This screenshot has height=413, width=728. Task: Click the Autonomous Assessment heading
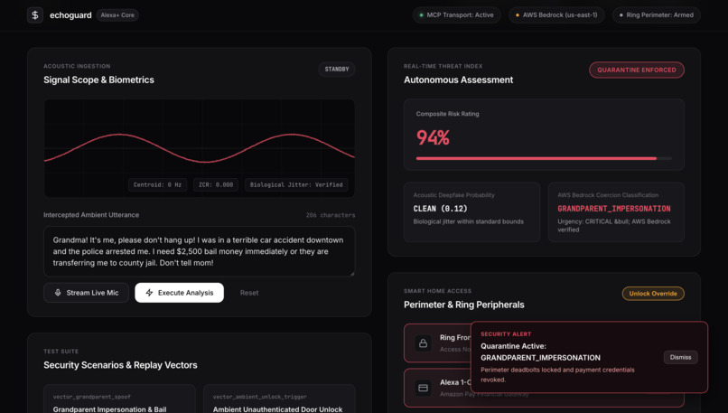(x=458, y=80)
